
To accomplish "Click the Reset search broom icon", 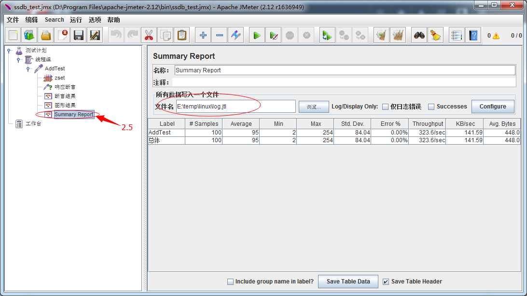I will coord(436,35).
